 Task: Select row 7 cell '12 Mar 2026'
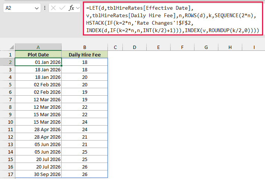tap(38, 99)
